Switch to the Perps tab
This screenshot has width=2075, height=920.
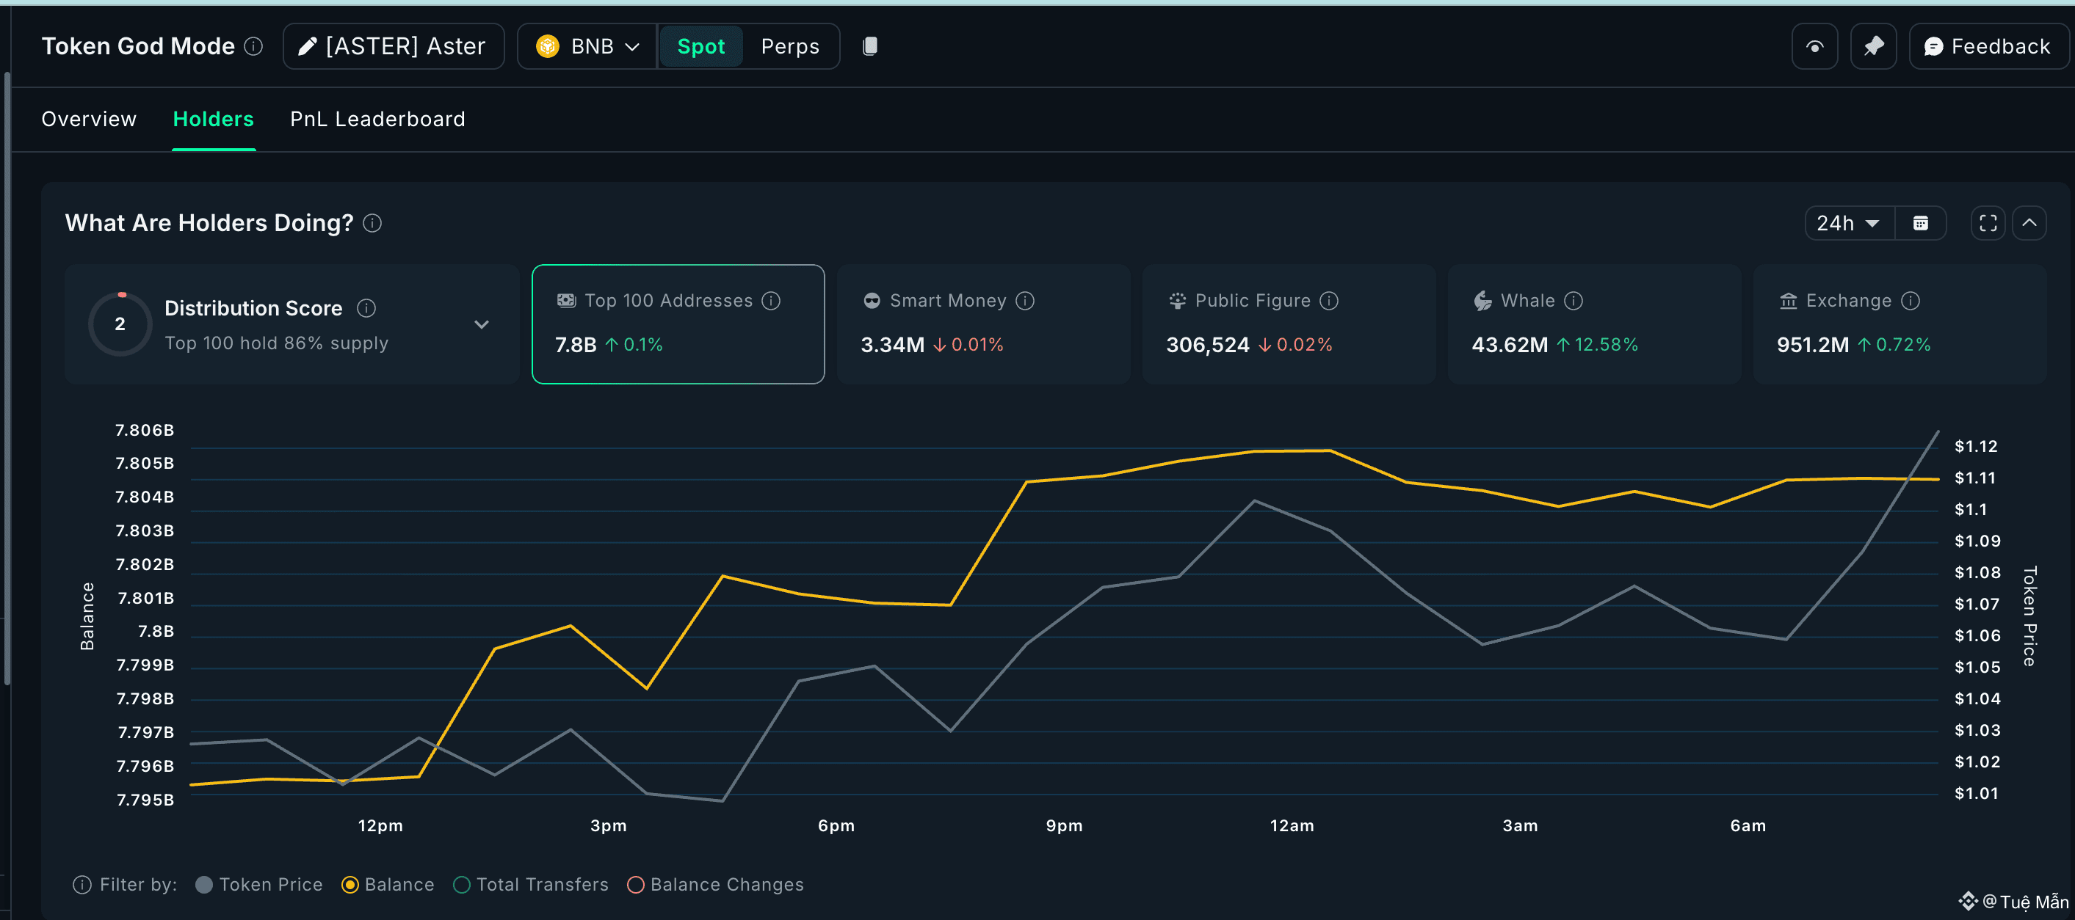[789, 47]
